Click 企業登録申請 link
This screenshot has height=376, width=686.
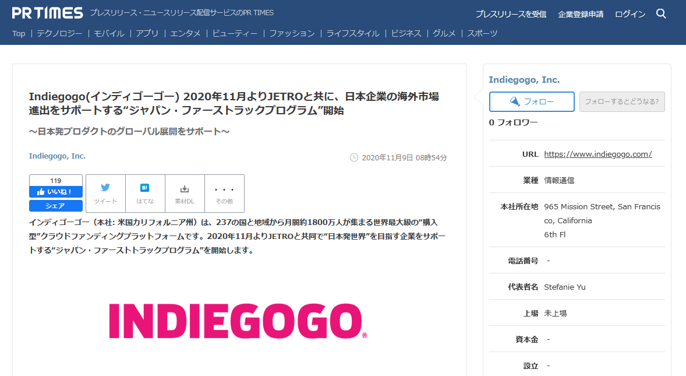click(x=581, y=14)
